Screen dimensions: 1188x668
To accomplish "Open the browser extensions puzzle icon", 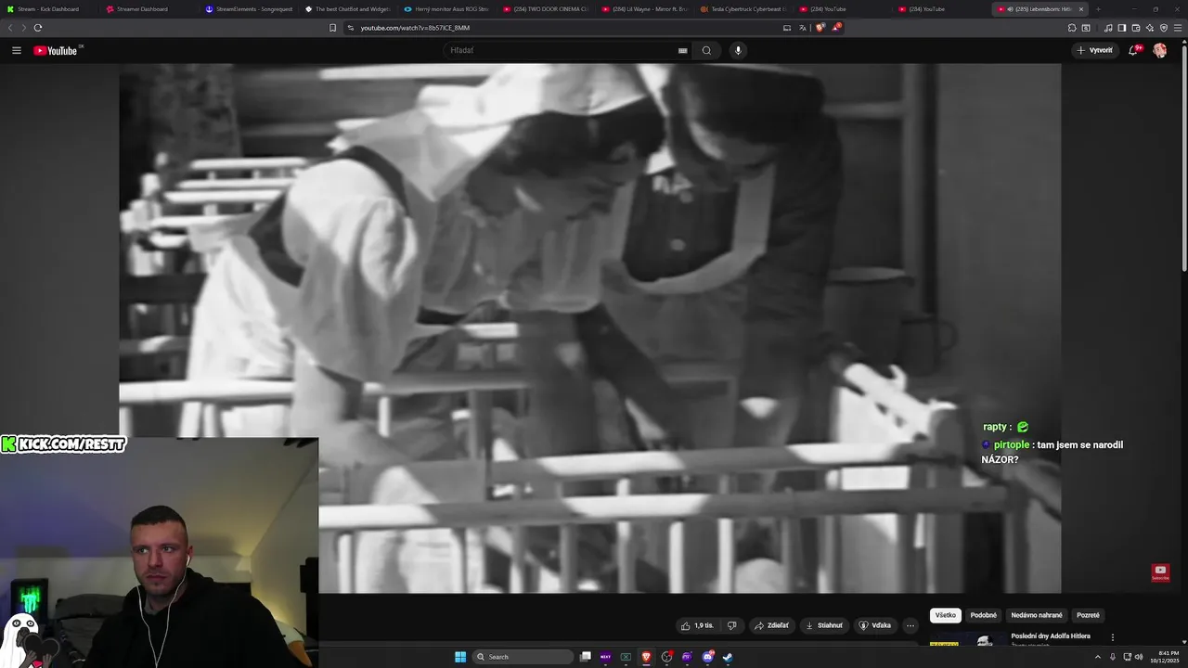I will (1072, 28).
